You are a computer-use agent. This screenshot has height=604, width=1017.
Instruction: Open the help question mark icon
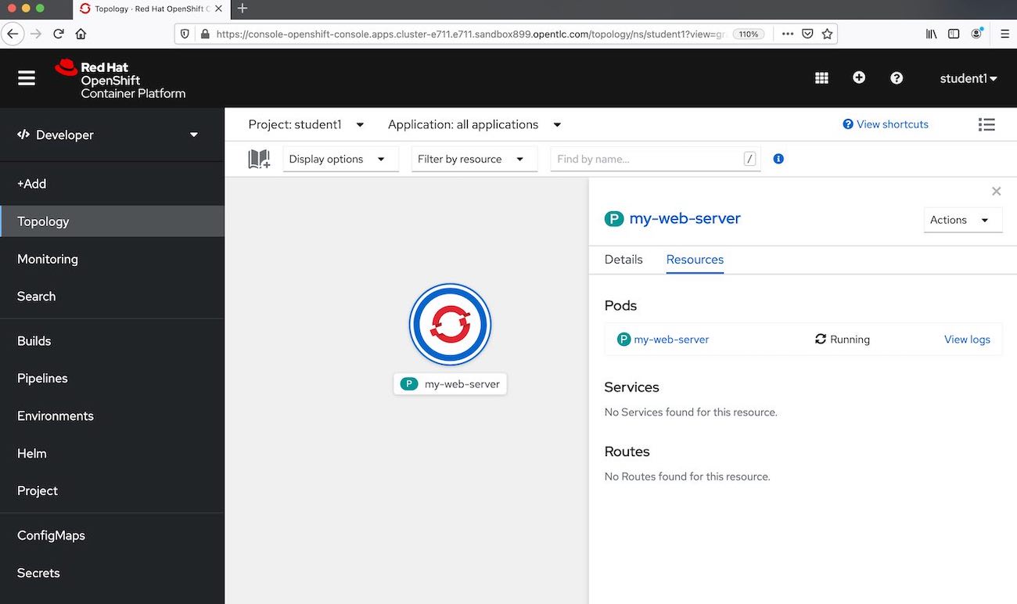[x=897, y=78]
